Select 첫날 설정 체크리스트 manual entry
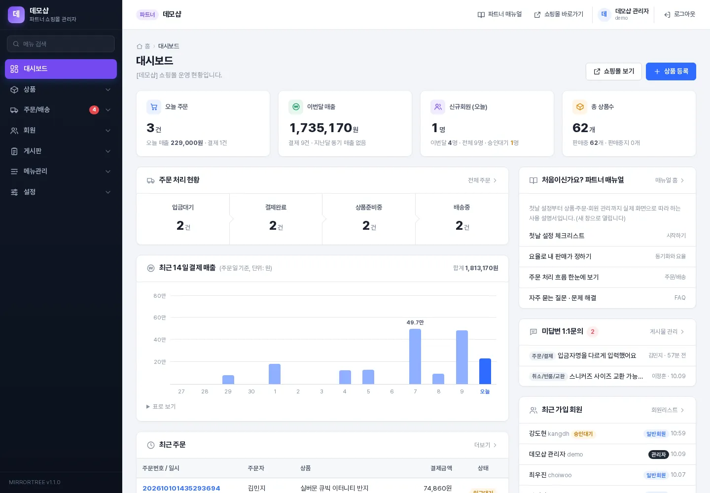The image size is (710, 493). (x=607, y=236)
